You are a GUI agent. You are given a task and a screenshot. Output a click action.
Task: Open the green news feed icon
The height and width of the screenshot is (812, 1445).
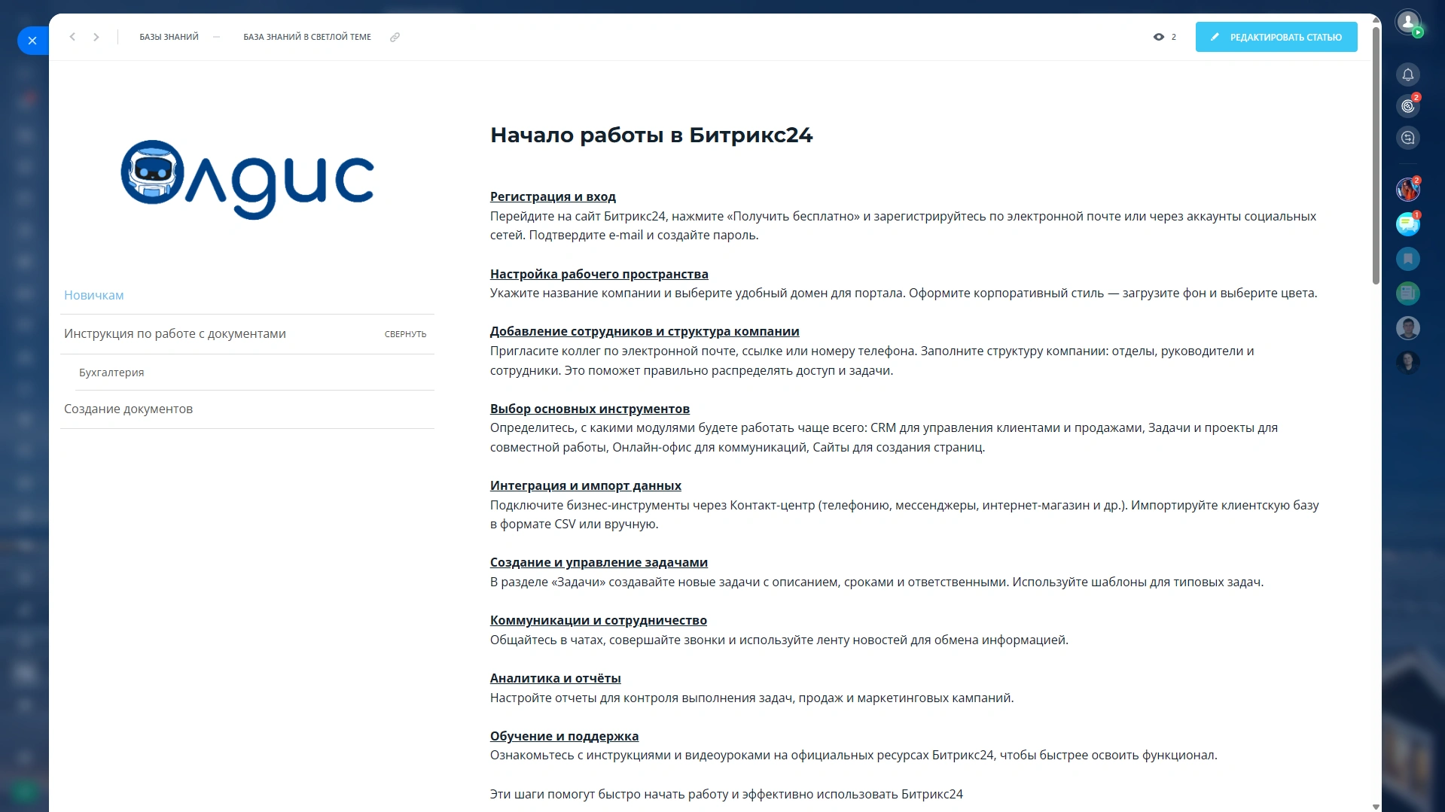(x=1407, y=293)
